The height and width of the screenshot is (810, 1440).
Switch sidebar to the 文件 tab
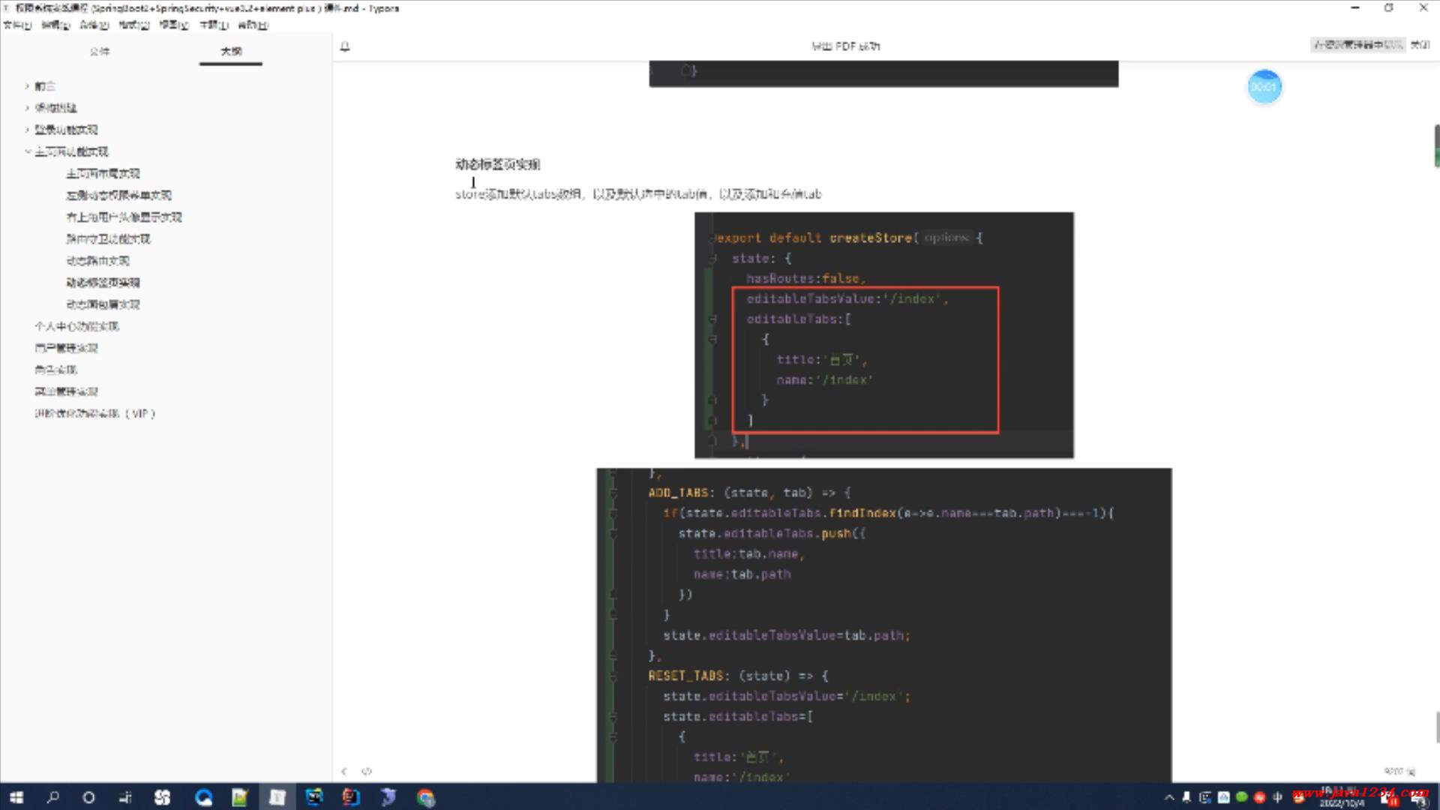point(100,51)
